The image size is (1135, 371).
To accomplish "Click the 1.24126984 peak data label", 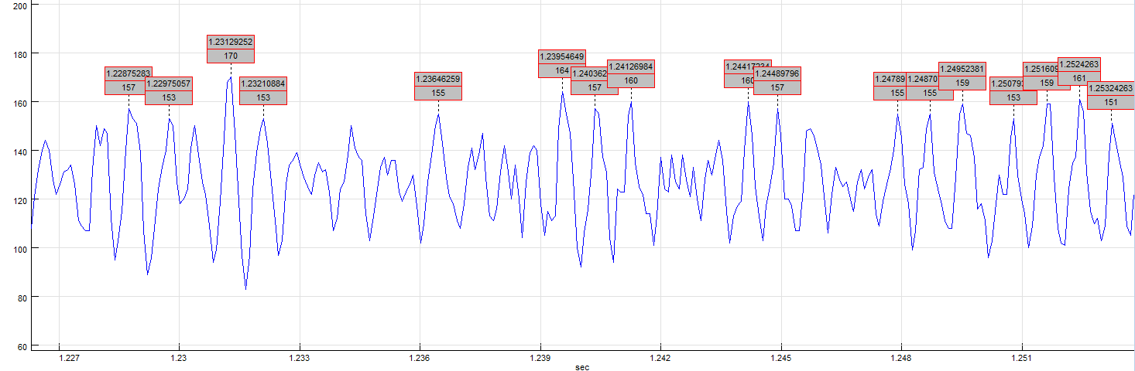I will pos(630,73).
